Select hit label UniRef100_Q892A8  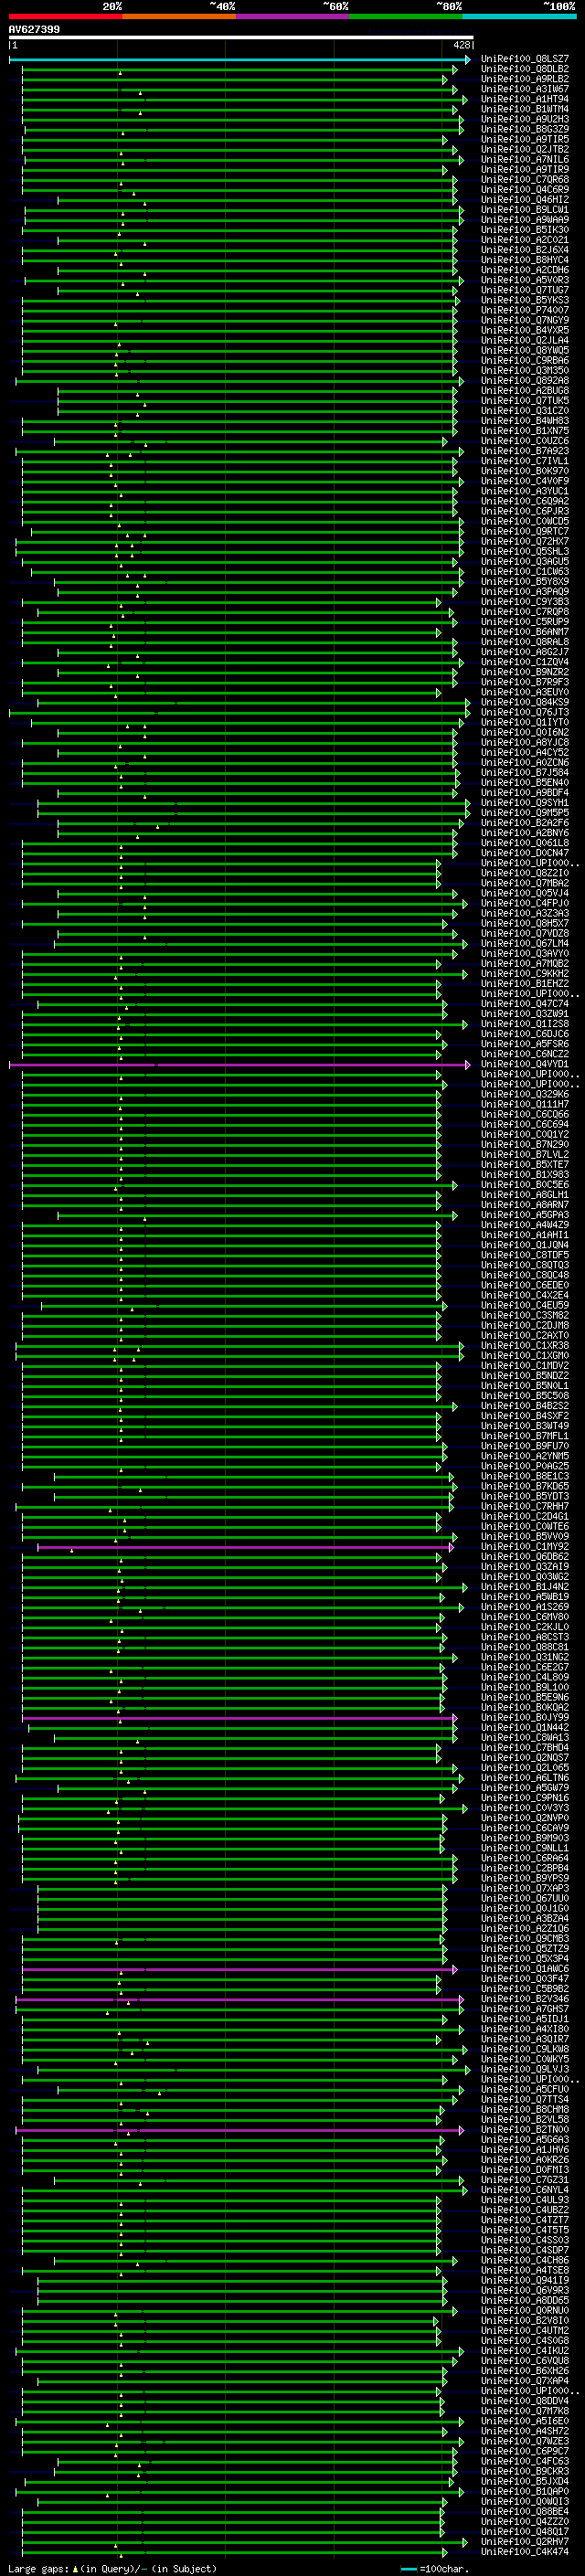525,381
